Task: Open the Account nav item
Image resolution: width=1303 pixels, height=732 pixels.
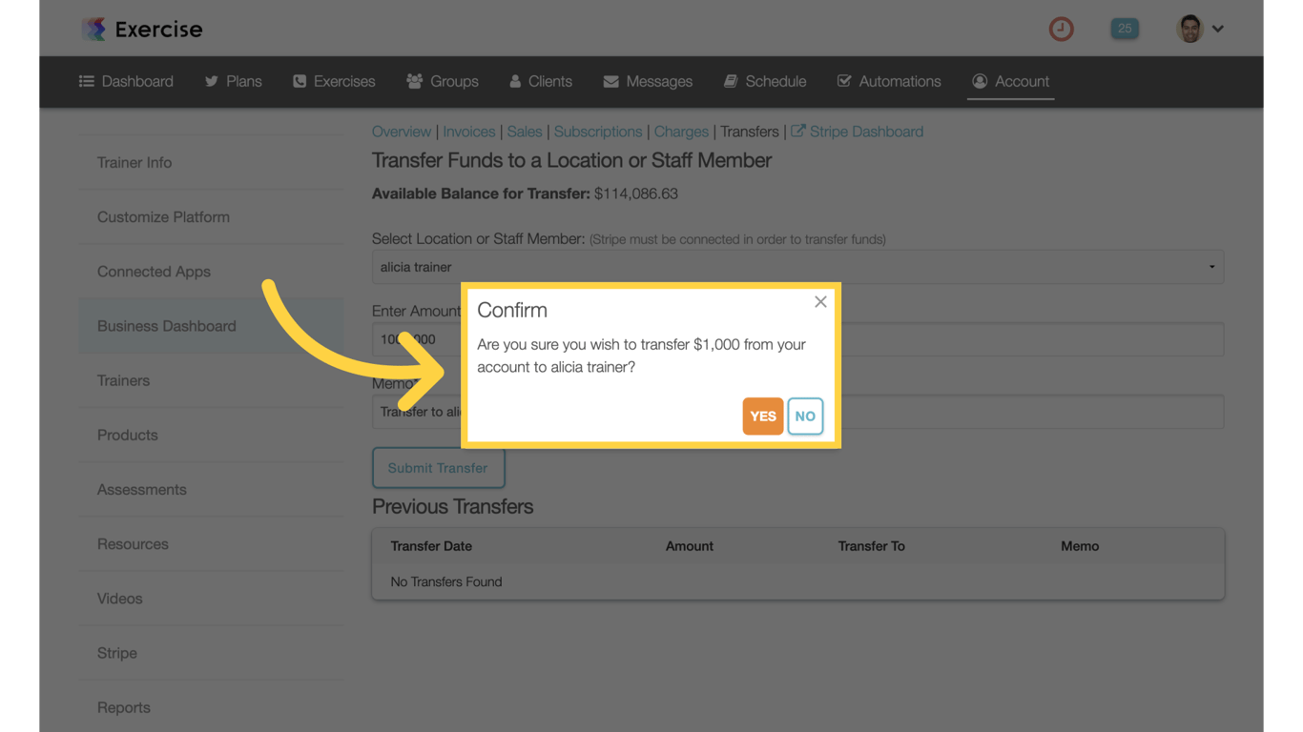Action: 1010,81
